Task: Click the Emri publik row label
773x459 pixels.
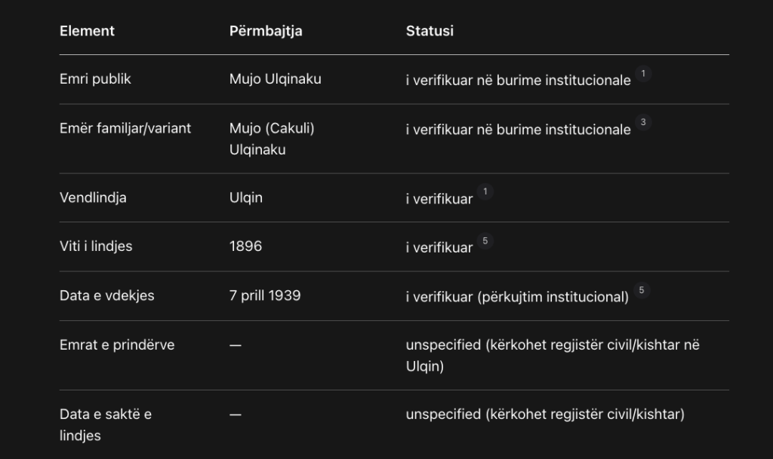Action: pos(95,79)
